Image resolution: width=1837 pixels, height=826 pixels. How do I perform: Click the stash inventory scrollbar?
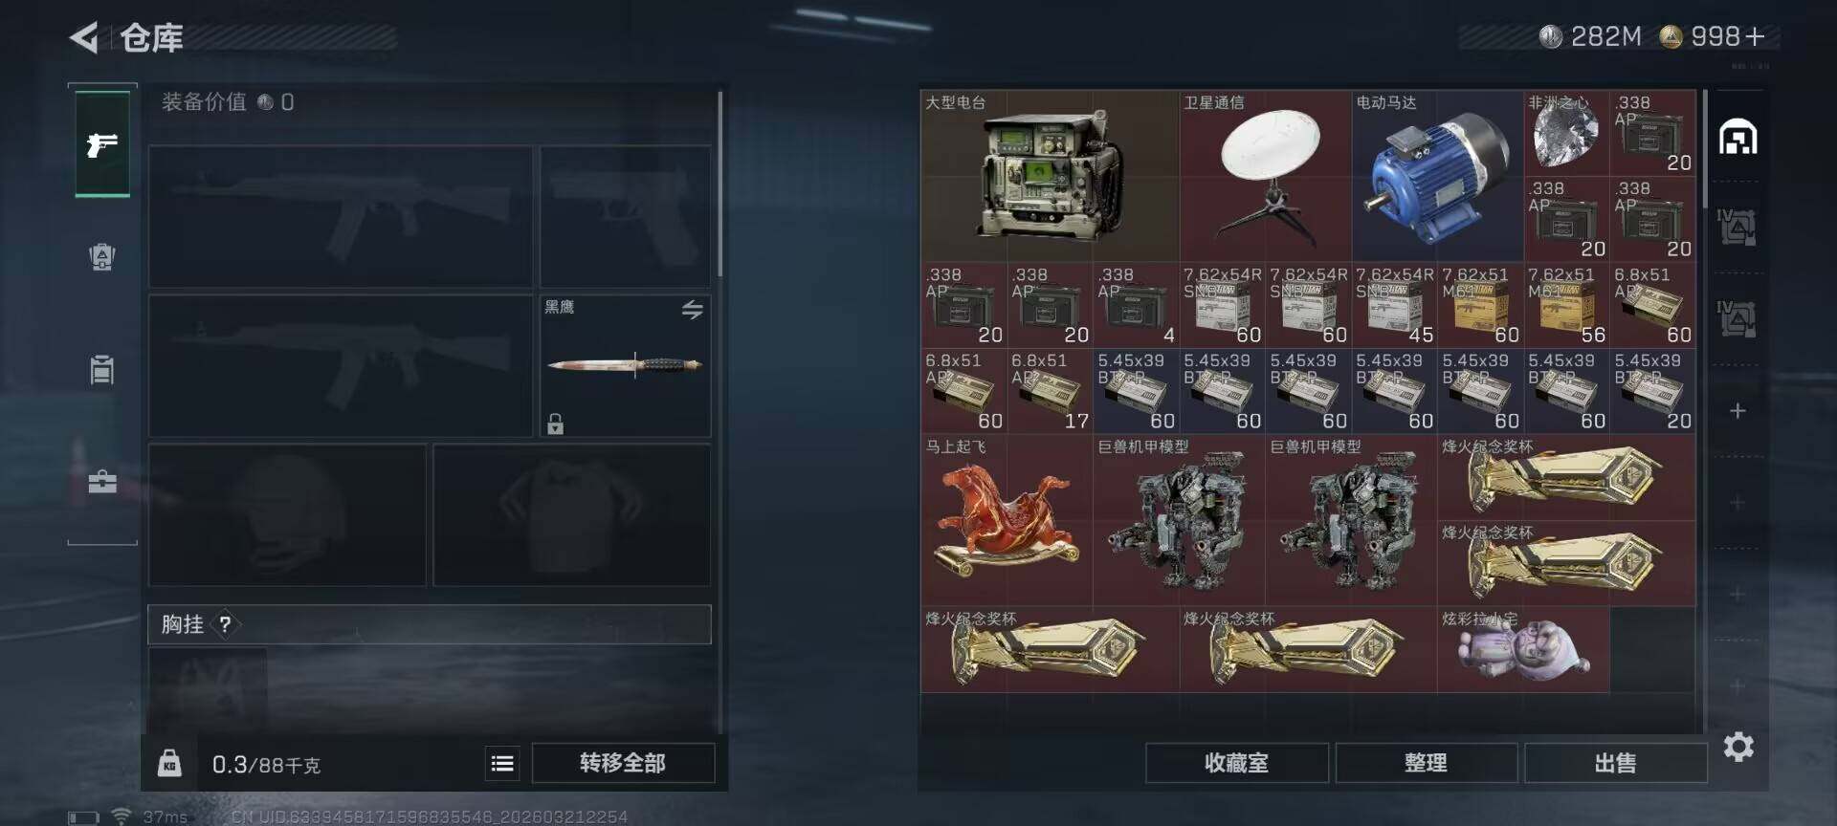tap(1704, 148)
